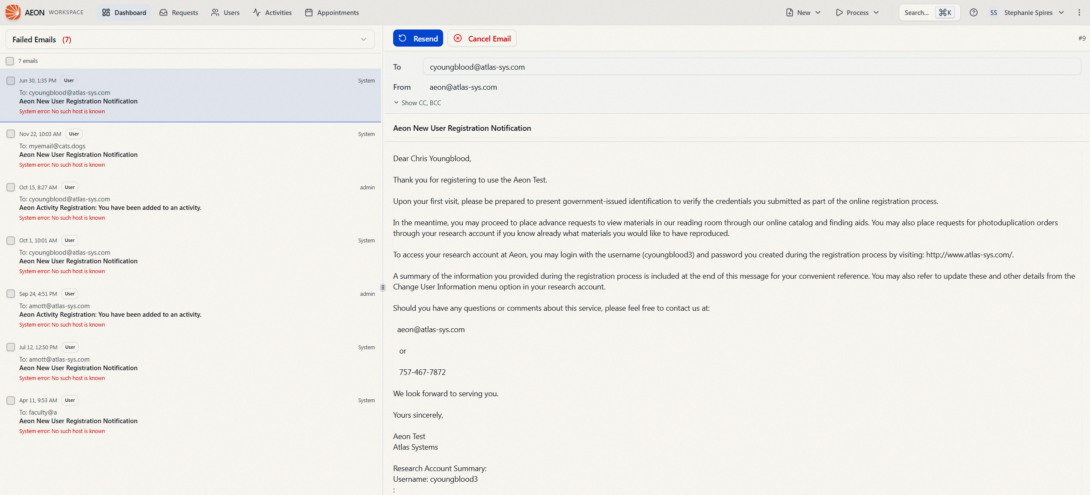Image resolution: width=1090 pixels, height=495 pixels.
Task: Open Sep 24 Aeon Activity Registration email
Action: tap(190, 309)
